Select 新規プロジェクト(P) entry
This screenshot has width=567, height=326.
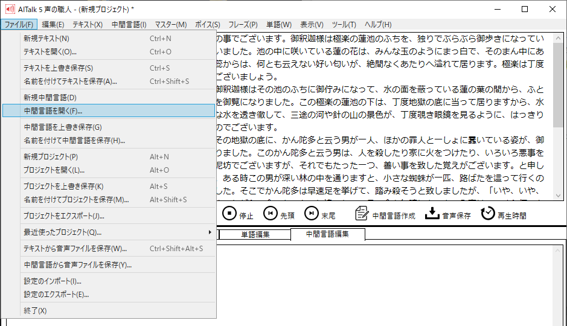109,157
